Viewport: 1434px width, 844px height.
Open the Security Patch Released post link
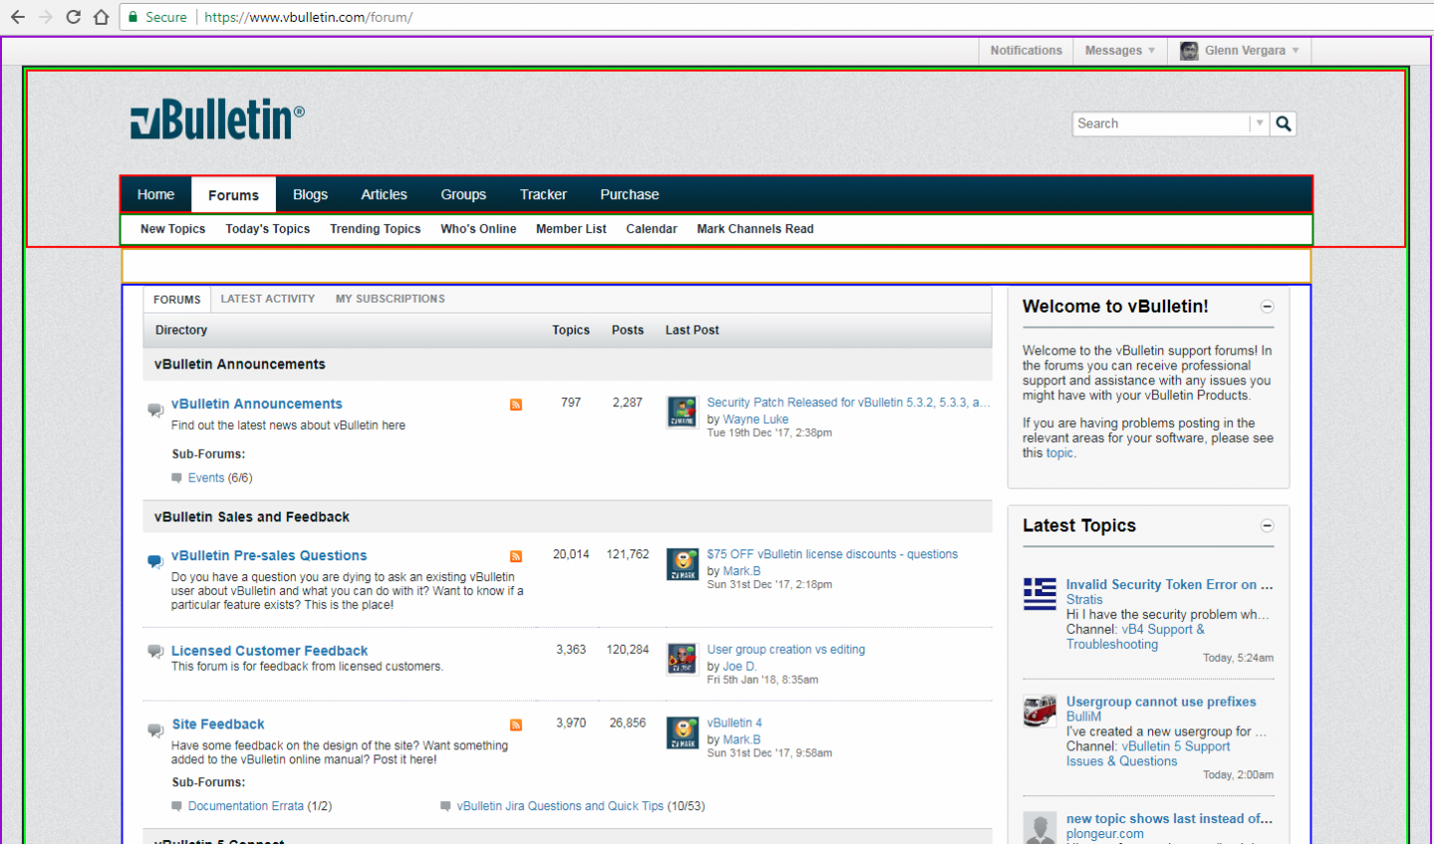pyautogui.click(x=848, y=403)
